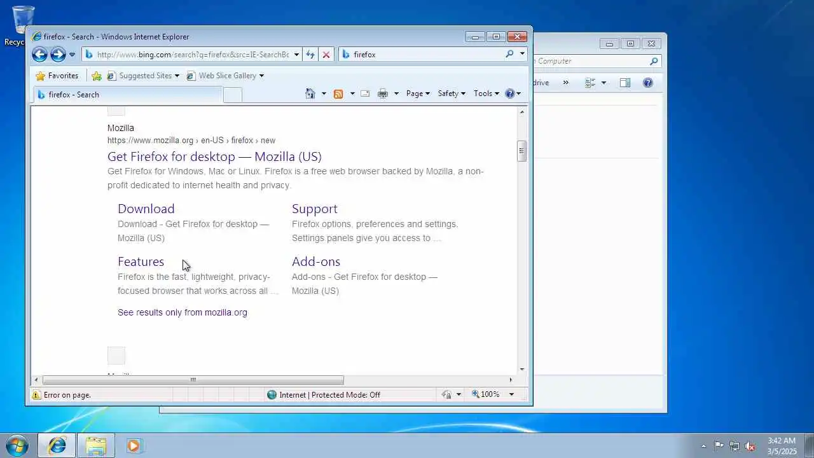
Task: Click the status bar privacy icon
Action: pos(446,395)
